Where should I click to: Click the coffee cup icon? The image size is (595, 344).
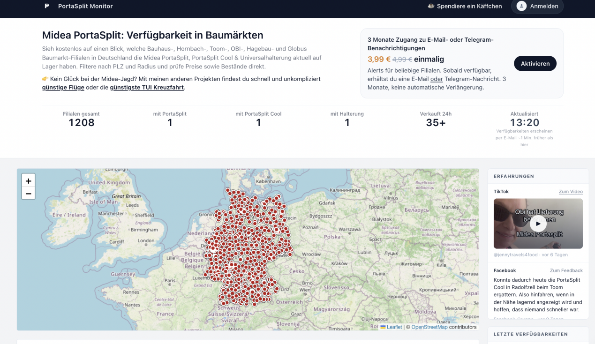[x=431, y=6]
